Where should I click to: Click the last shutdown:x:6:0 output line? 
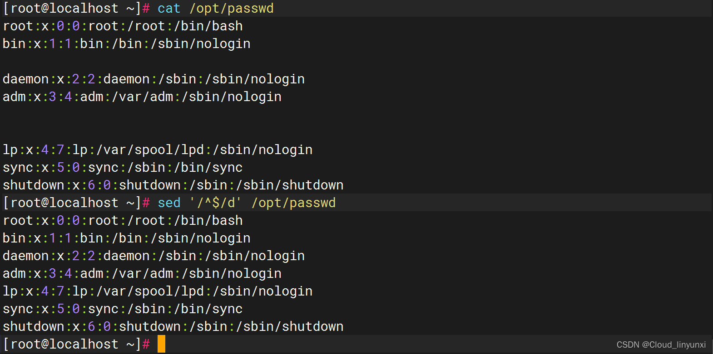[x=173, y=327]
